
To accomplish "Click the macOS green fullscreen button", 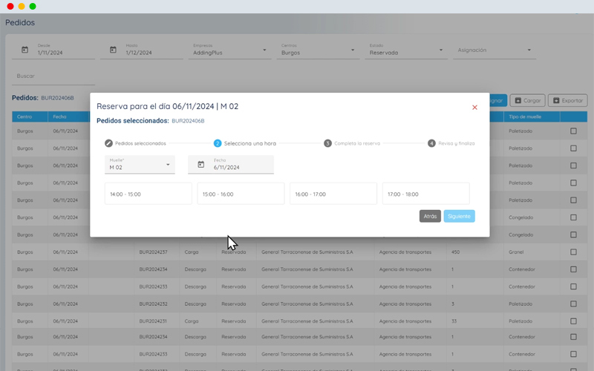I will pos(33,7).
